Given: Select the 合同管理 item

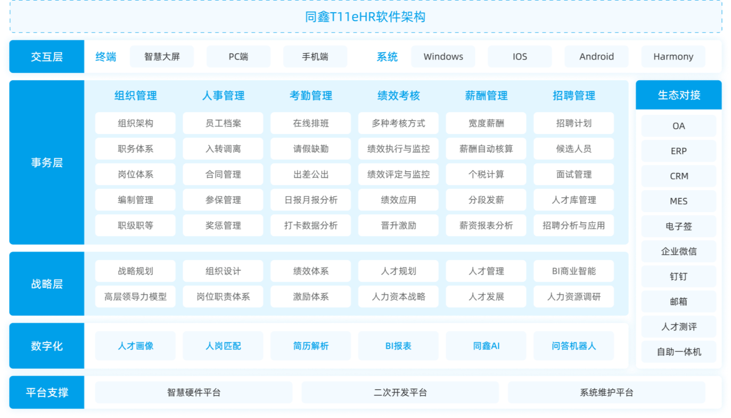Looking at the screenshot, I should tap(223, 174).
